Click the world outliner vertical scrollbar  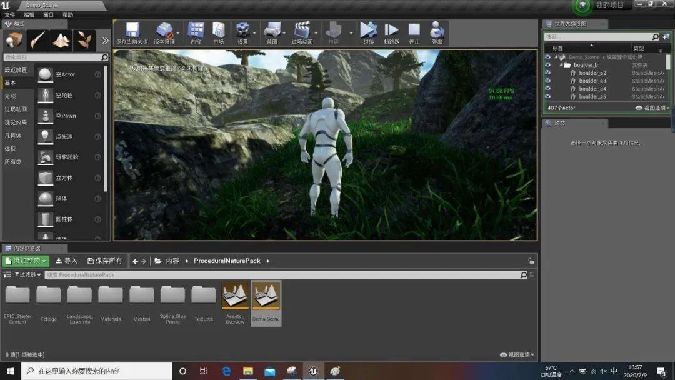(x=668, y=61)
